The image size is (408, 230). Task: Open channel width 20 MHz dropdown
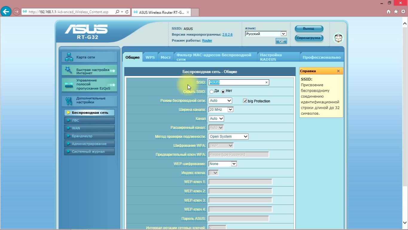click(221, 110)
